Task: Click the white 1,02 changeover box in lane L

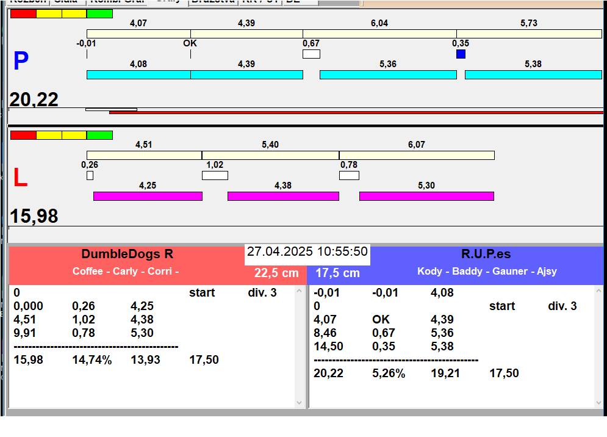Action: pyautogui.click(x=215, y=176)
